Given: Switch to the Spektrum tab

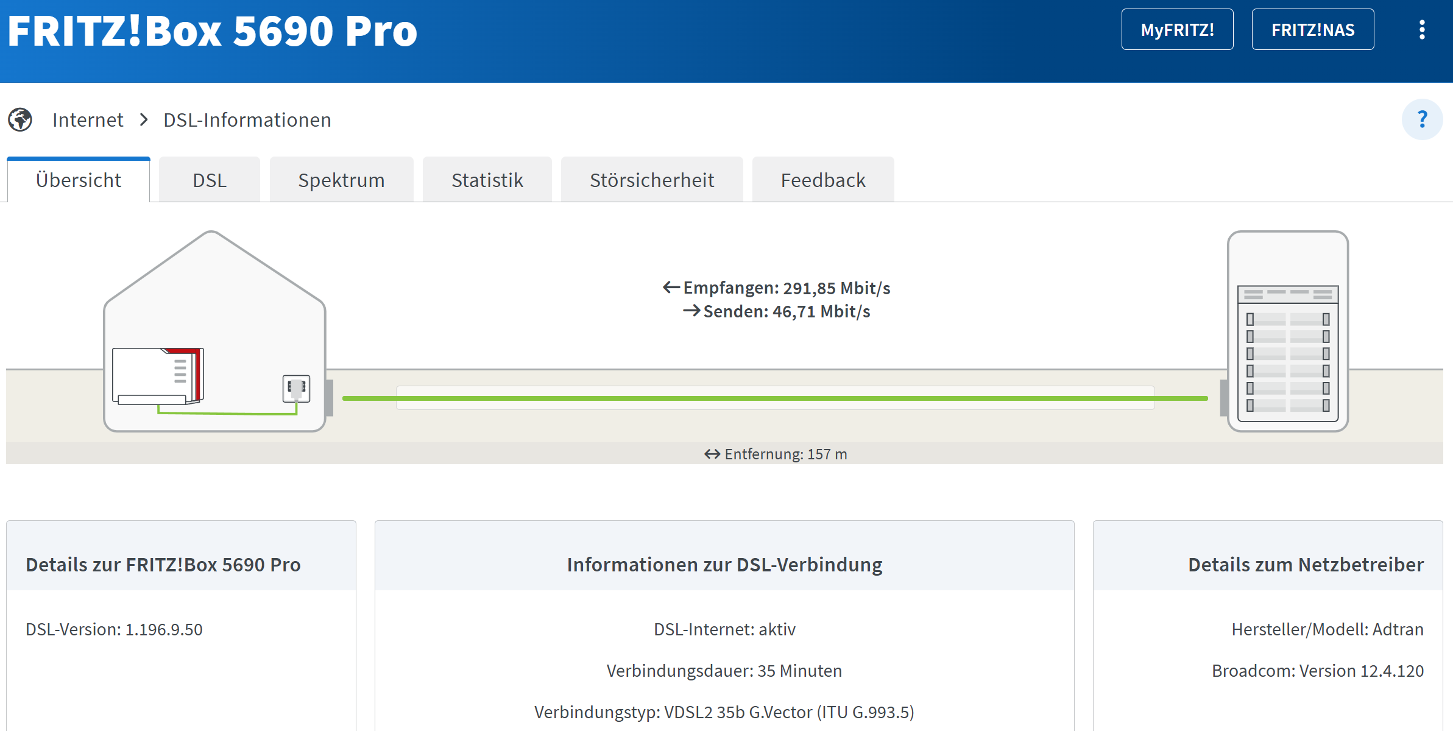Looking at the screenshot, I should tap(341, 180).
